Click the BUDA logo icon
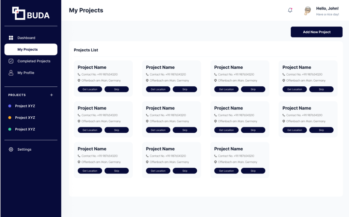The width and height of the screenshot is (349, 217). 19,13
